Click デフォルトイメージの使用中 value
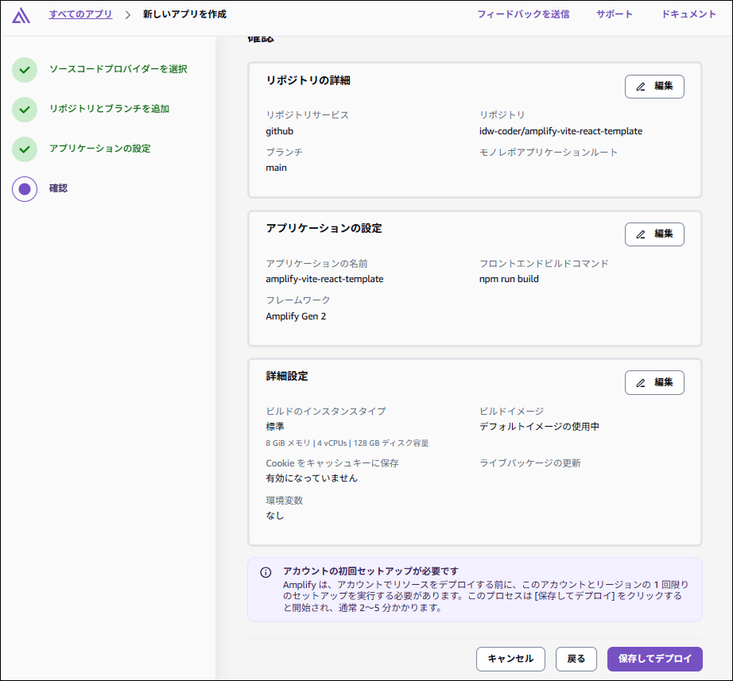The image size is (733, 681). click(540, 427)
